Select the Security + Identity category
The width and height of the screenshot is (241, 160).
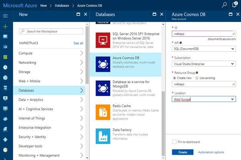coord(49,137)
